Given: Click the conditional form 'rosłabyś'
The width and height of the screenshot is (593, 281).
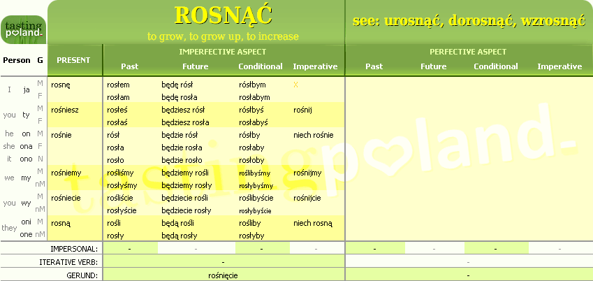Looking at the screenshot, I should click(x=254, y=123).
